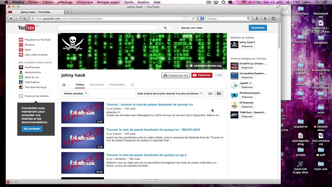The image size is (332, 187).
Task: Select the sauvegarde.dmg desktop file
Action: (x=301, y=139)
